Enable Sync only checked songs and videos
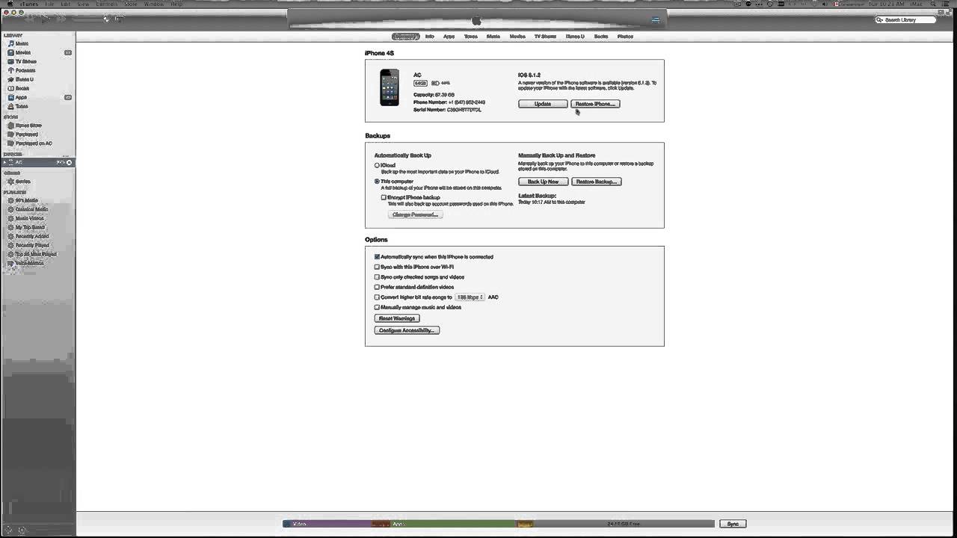 pyautogui.click(x=377, y=277)
